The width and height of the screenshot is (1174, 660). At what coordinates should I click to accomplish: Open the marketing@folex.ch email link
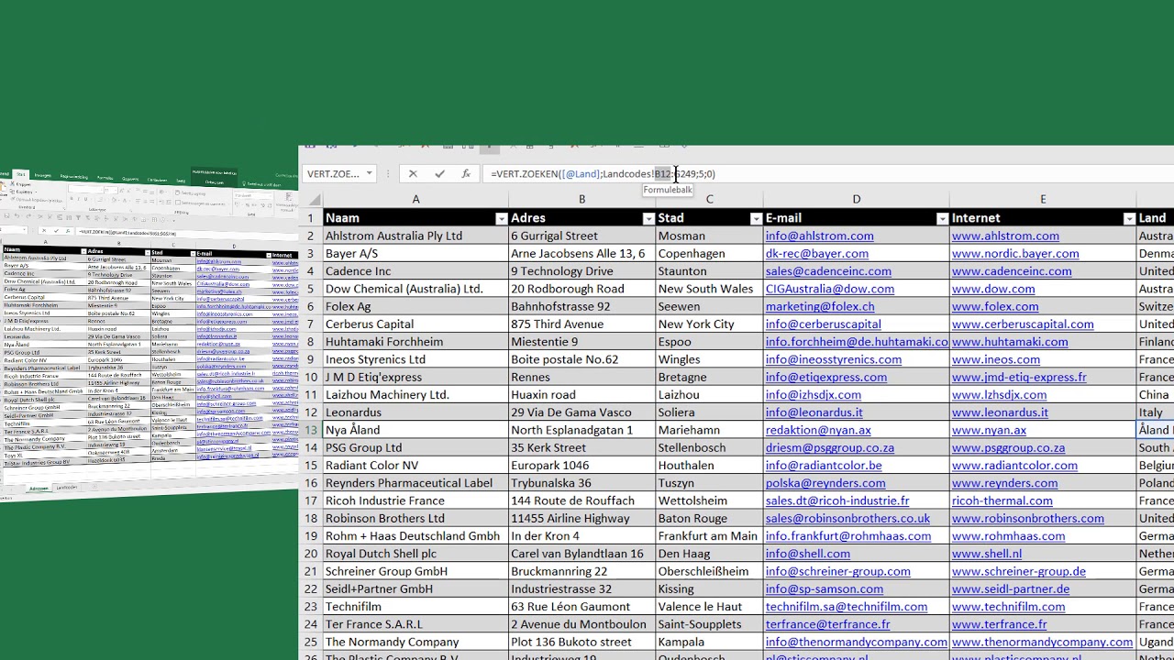coord(819,306)
